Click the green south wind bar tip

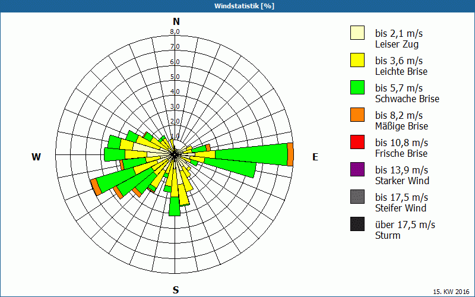point(175,206)
